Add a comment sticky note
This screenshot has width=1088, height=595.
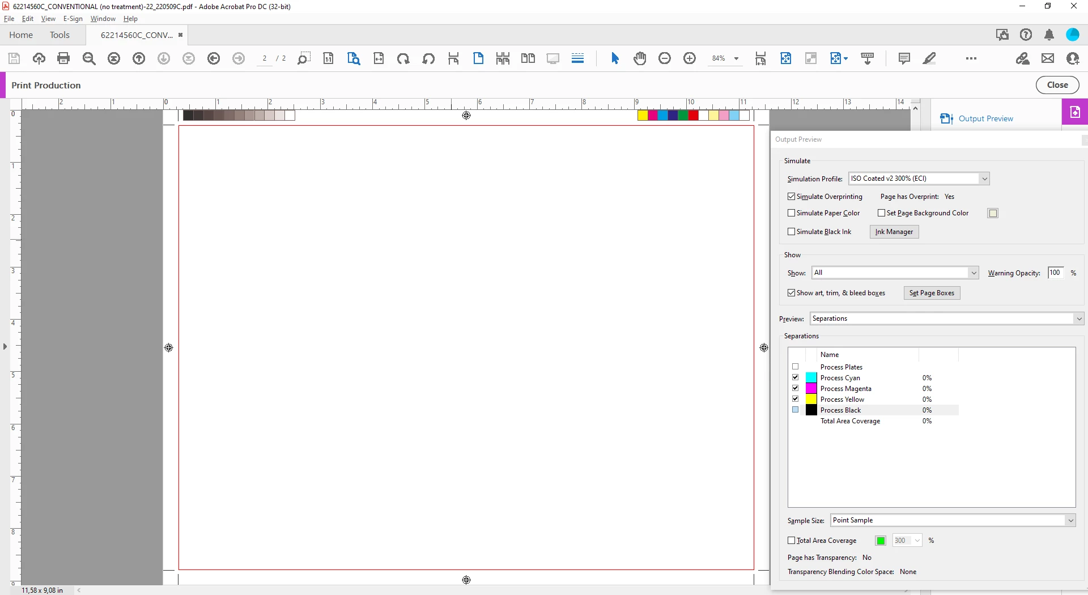904,58
